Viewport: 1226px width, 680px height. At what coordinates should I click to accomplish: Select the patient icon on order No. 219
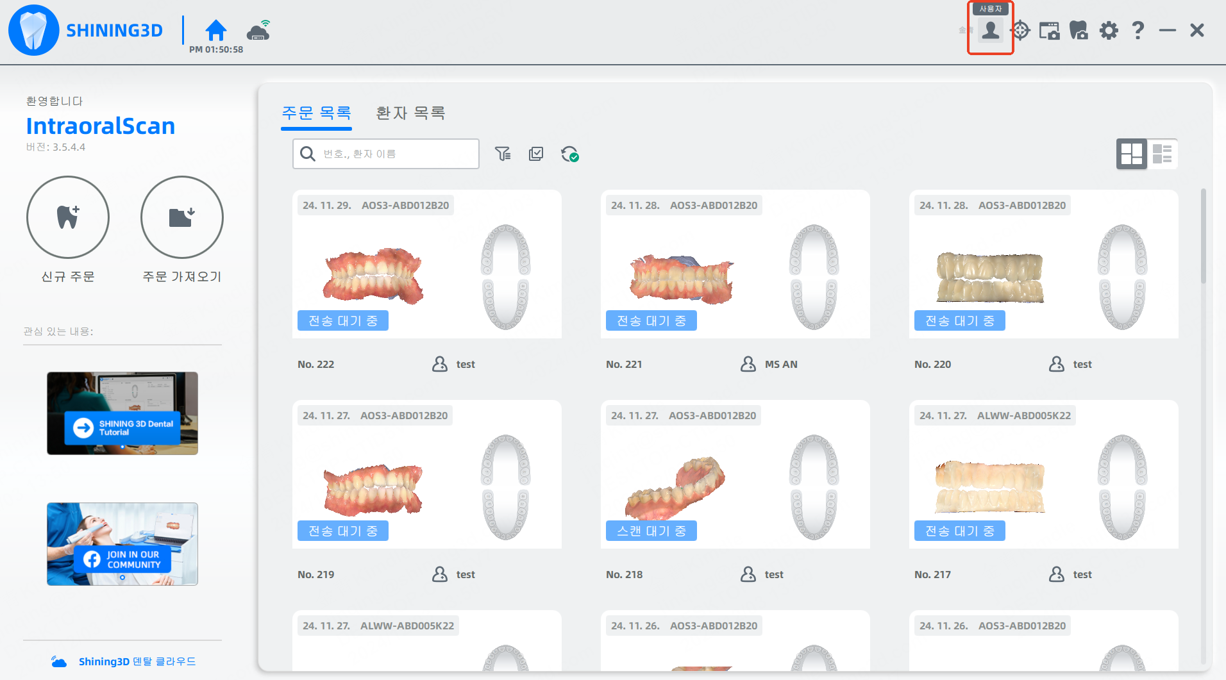click(x=440, y=574)
